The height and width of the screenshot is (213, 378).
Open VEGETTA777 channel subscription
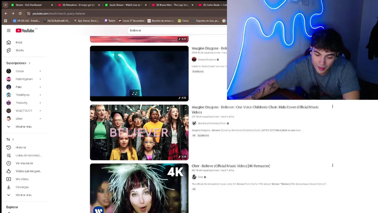click(x=24, y=111)
